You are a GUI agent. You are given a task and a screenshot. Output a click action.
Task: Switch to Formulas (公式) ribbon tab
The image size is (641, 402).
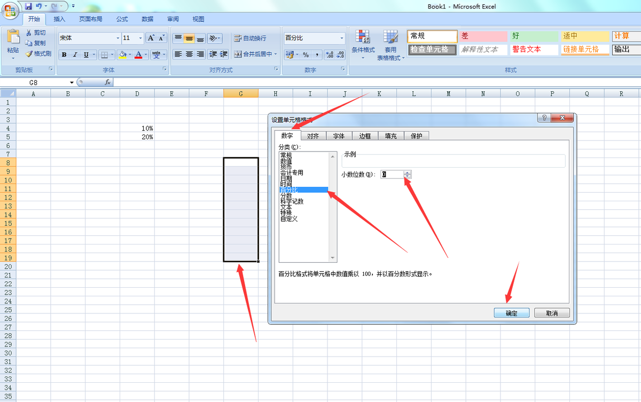click(x=122, y=19)
